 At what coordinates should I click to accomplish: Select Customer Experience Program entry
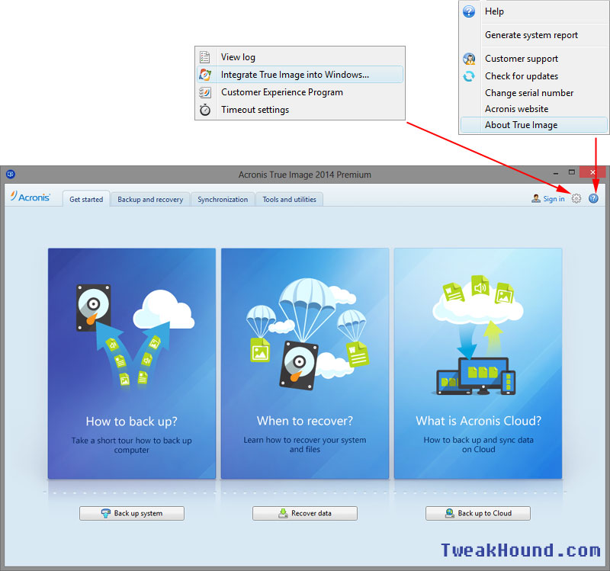300,92
